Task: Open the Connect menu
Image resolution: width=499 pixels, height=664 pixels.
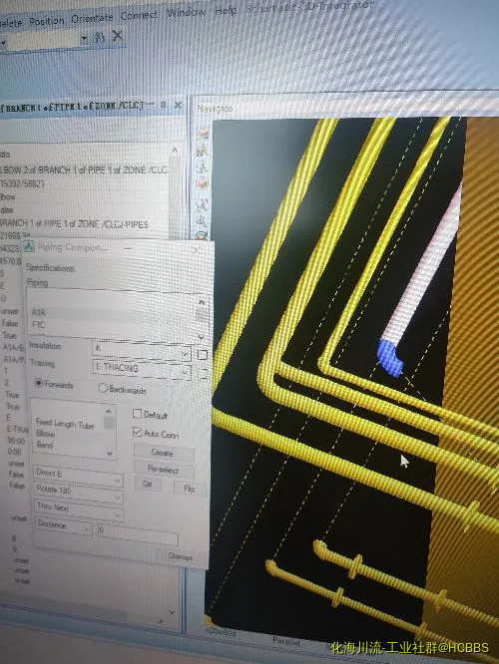Action: point(139,16)
